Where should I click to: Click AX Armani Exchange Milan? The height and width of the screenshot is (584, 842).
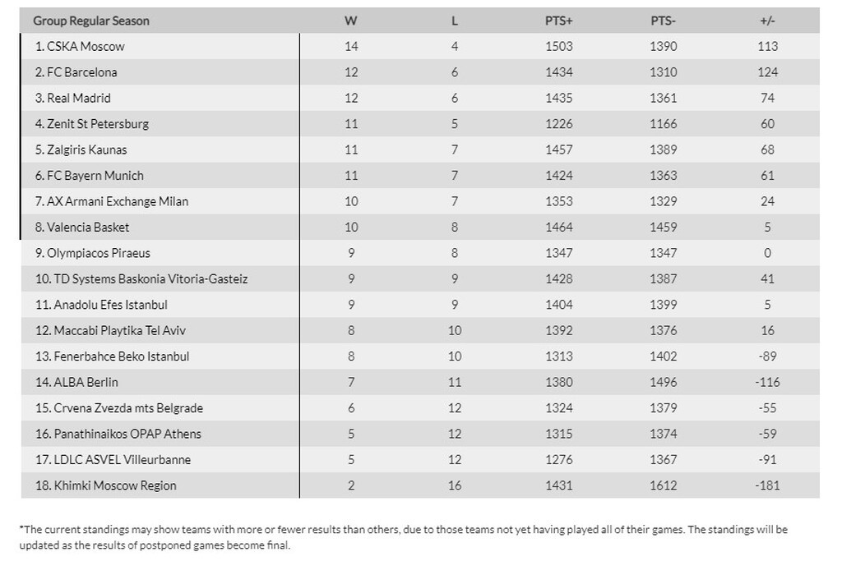pos(118,201)
